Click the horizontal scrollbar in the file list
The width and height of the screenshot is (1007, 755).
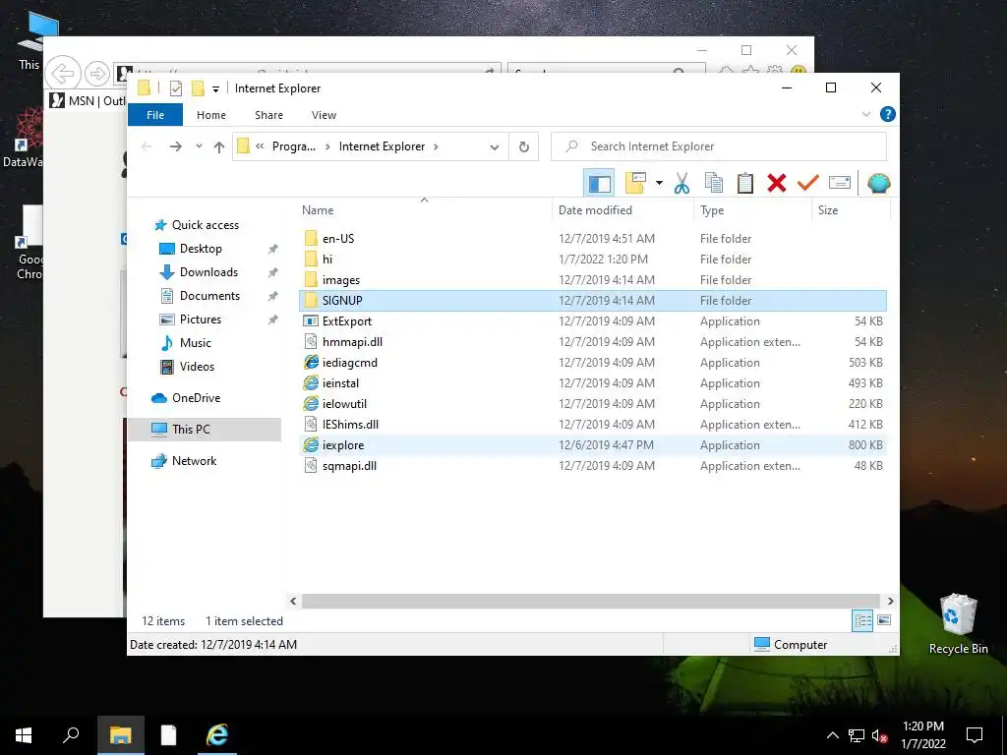pos(589,601)
